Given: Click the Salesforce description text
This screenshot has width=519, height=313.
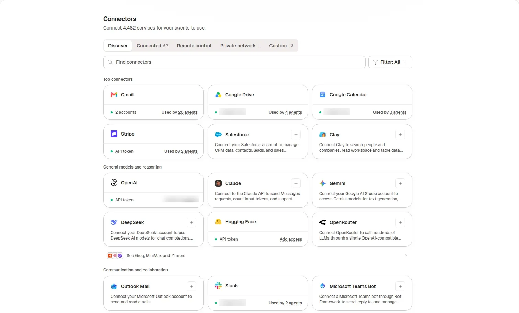Looking at the screenshot, I should tap(256, 148).
